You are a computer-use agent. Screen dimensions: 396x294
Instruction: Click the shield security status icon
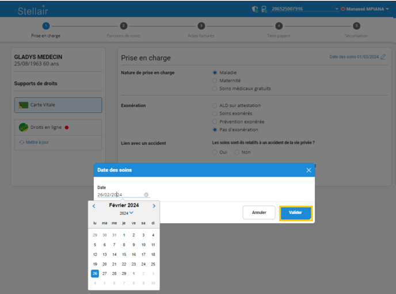255,9
